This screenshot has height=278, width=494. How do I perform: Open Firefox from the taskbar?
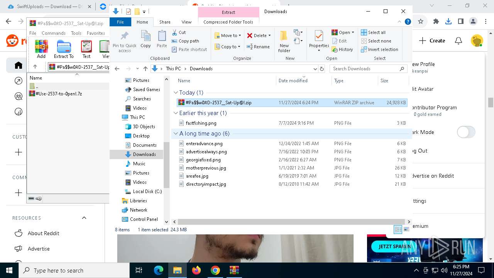[196, 270]
